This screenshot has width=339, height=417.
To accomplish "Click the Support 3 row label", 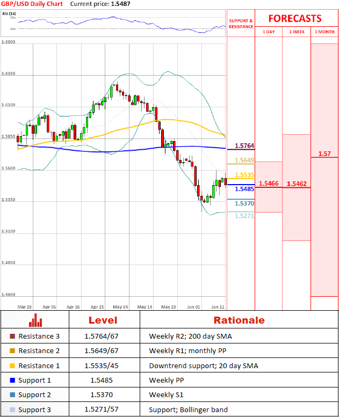I will [34, 409].
